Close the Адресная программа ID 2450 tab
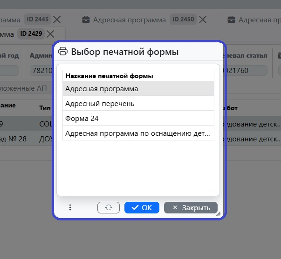281x259 pixels. [x=203, y=20]
